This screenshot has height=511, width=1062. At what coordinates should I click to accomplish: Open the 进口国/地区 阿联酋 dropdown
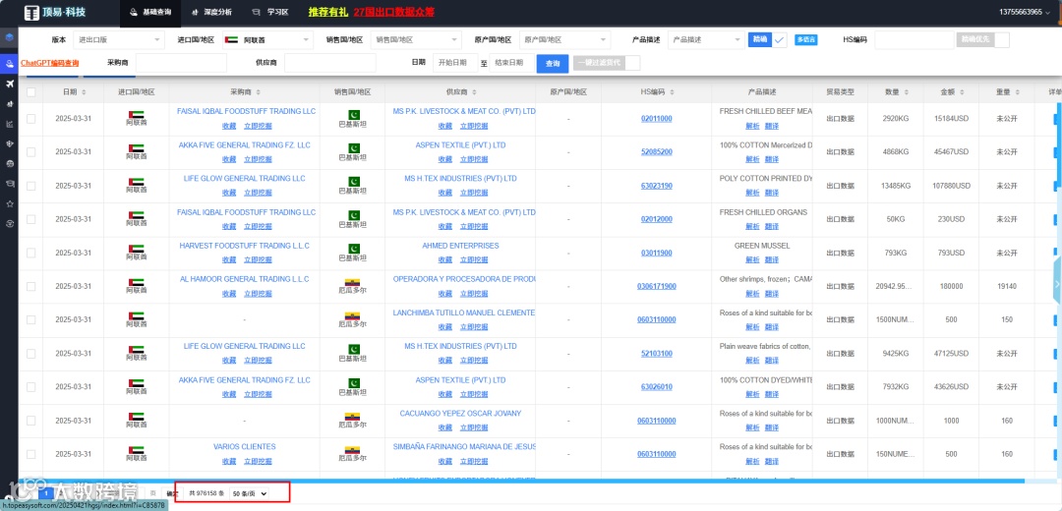[267, 40]
